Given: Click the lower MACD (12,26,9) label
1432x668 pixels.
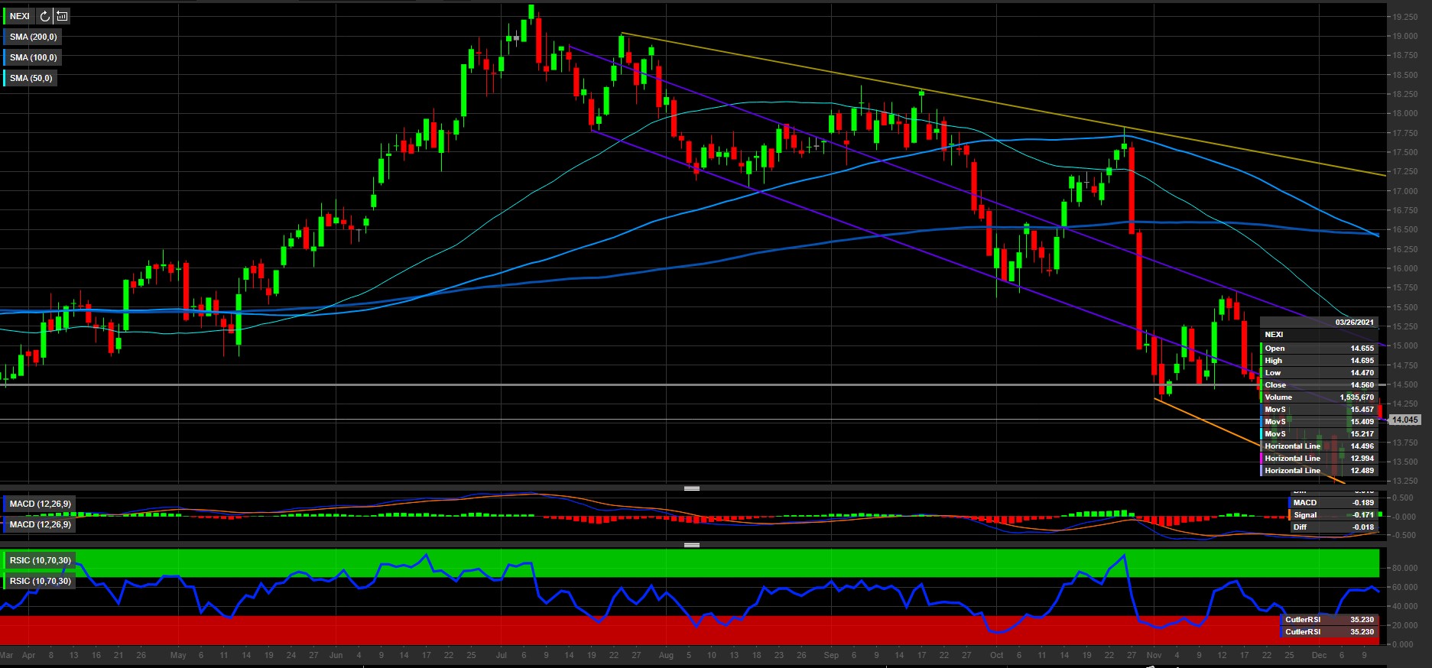Looking at the screenshot, I should coord(40,525).
